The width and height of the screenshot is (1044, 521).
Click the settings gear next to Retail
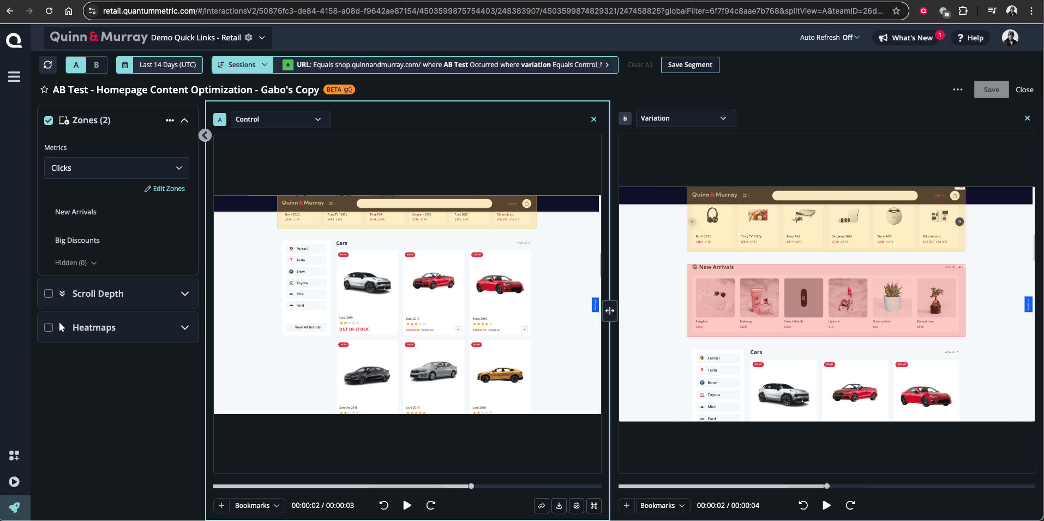[x=249, y=38]
